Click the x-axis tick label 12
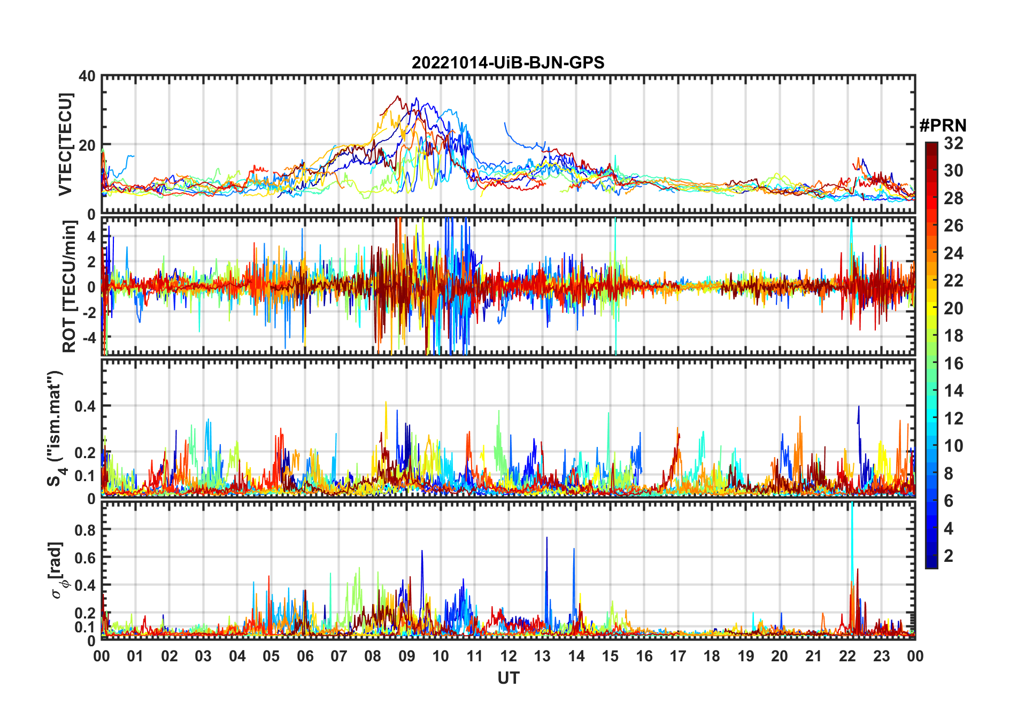This screenshot has height=711, width=1017. [508, 656]
